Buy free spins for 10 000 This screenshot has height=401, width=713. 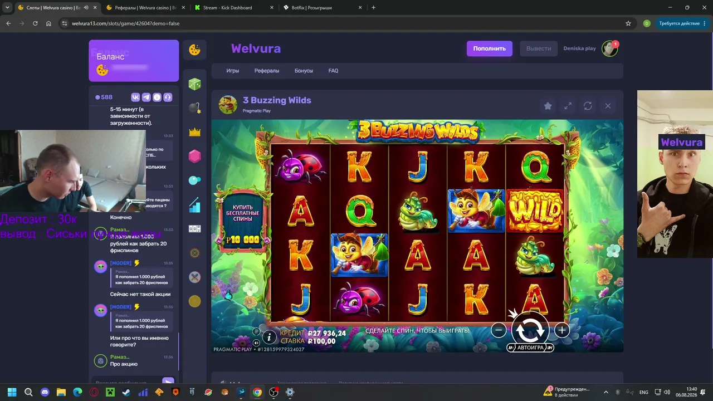[243, 222]
